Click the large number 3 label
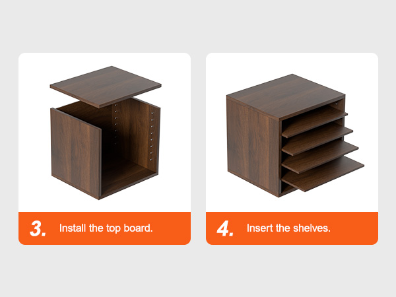The image size is (396, 297). coord(38,229)
